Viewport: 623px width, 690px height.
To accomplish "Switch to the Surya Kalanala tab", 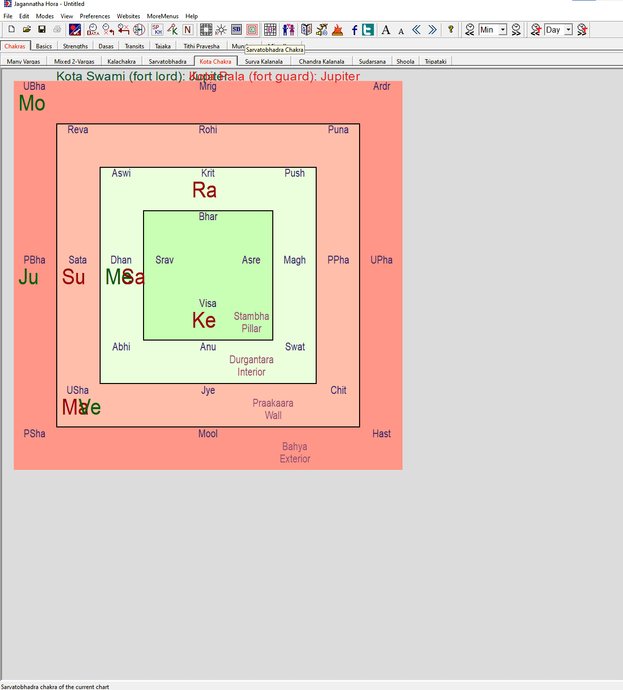I will (x=264, y=61).
